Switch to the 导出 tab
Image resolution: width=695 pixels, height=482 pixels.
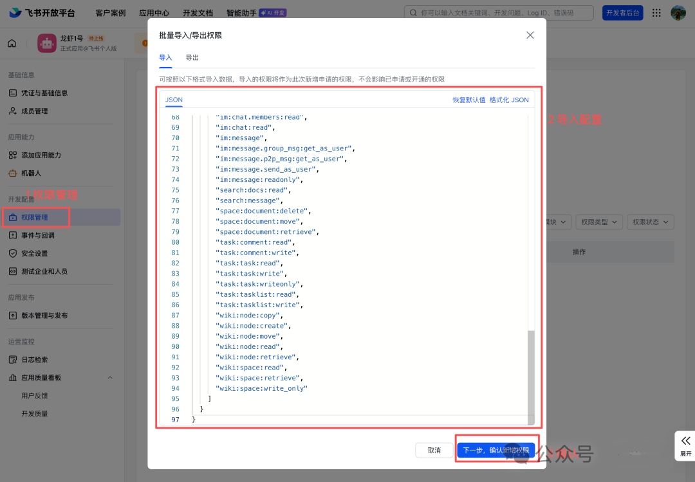point(192,58)
